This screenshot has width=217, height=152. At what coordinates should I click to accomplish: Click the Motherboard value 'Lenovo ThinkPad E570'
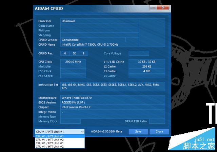[77, 98]
